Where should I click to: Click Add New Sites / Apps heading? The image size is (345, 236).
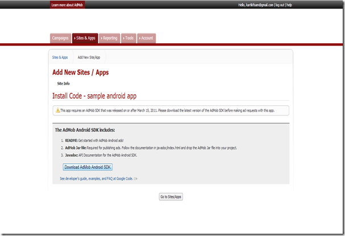(x=81, y=72)
